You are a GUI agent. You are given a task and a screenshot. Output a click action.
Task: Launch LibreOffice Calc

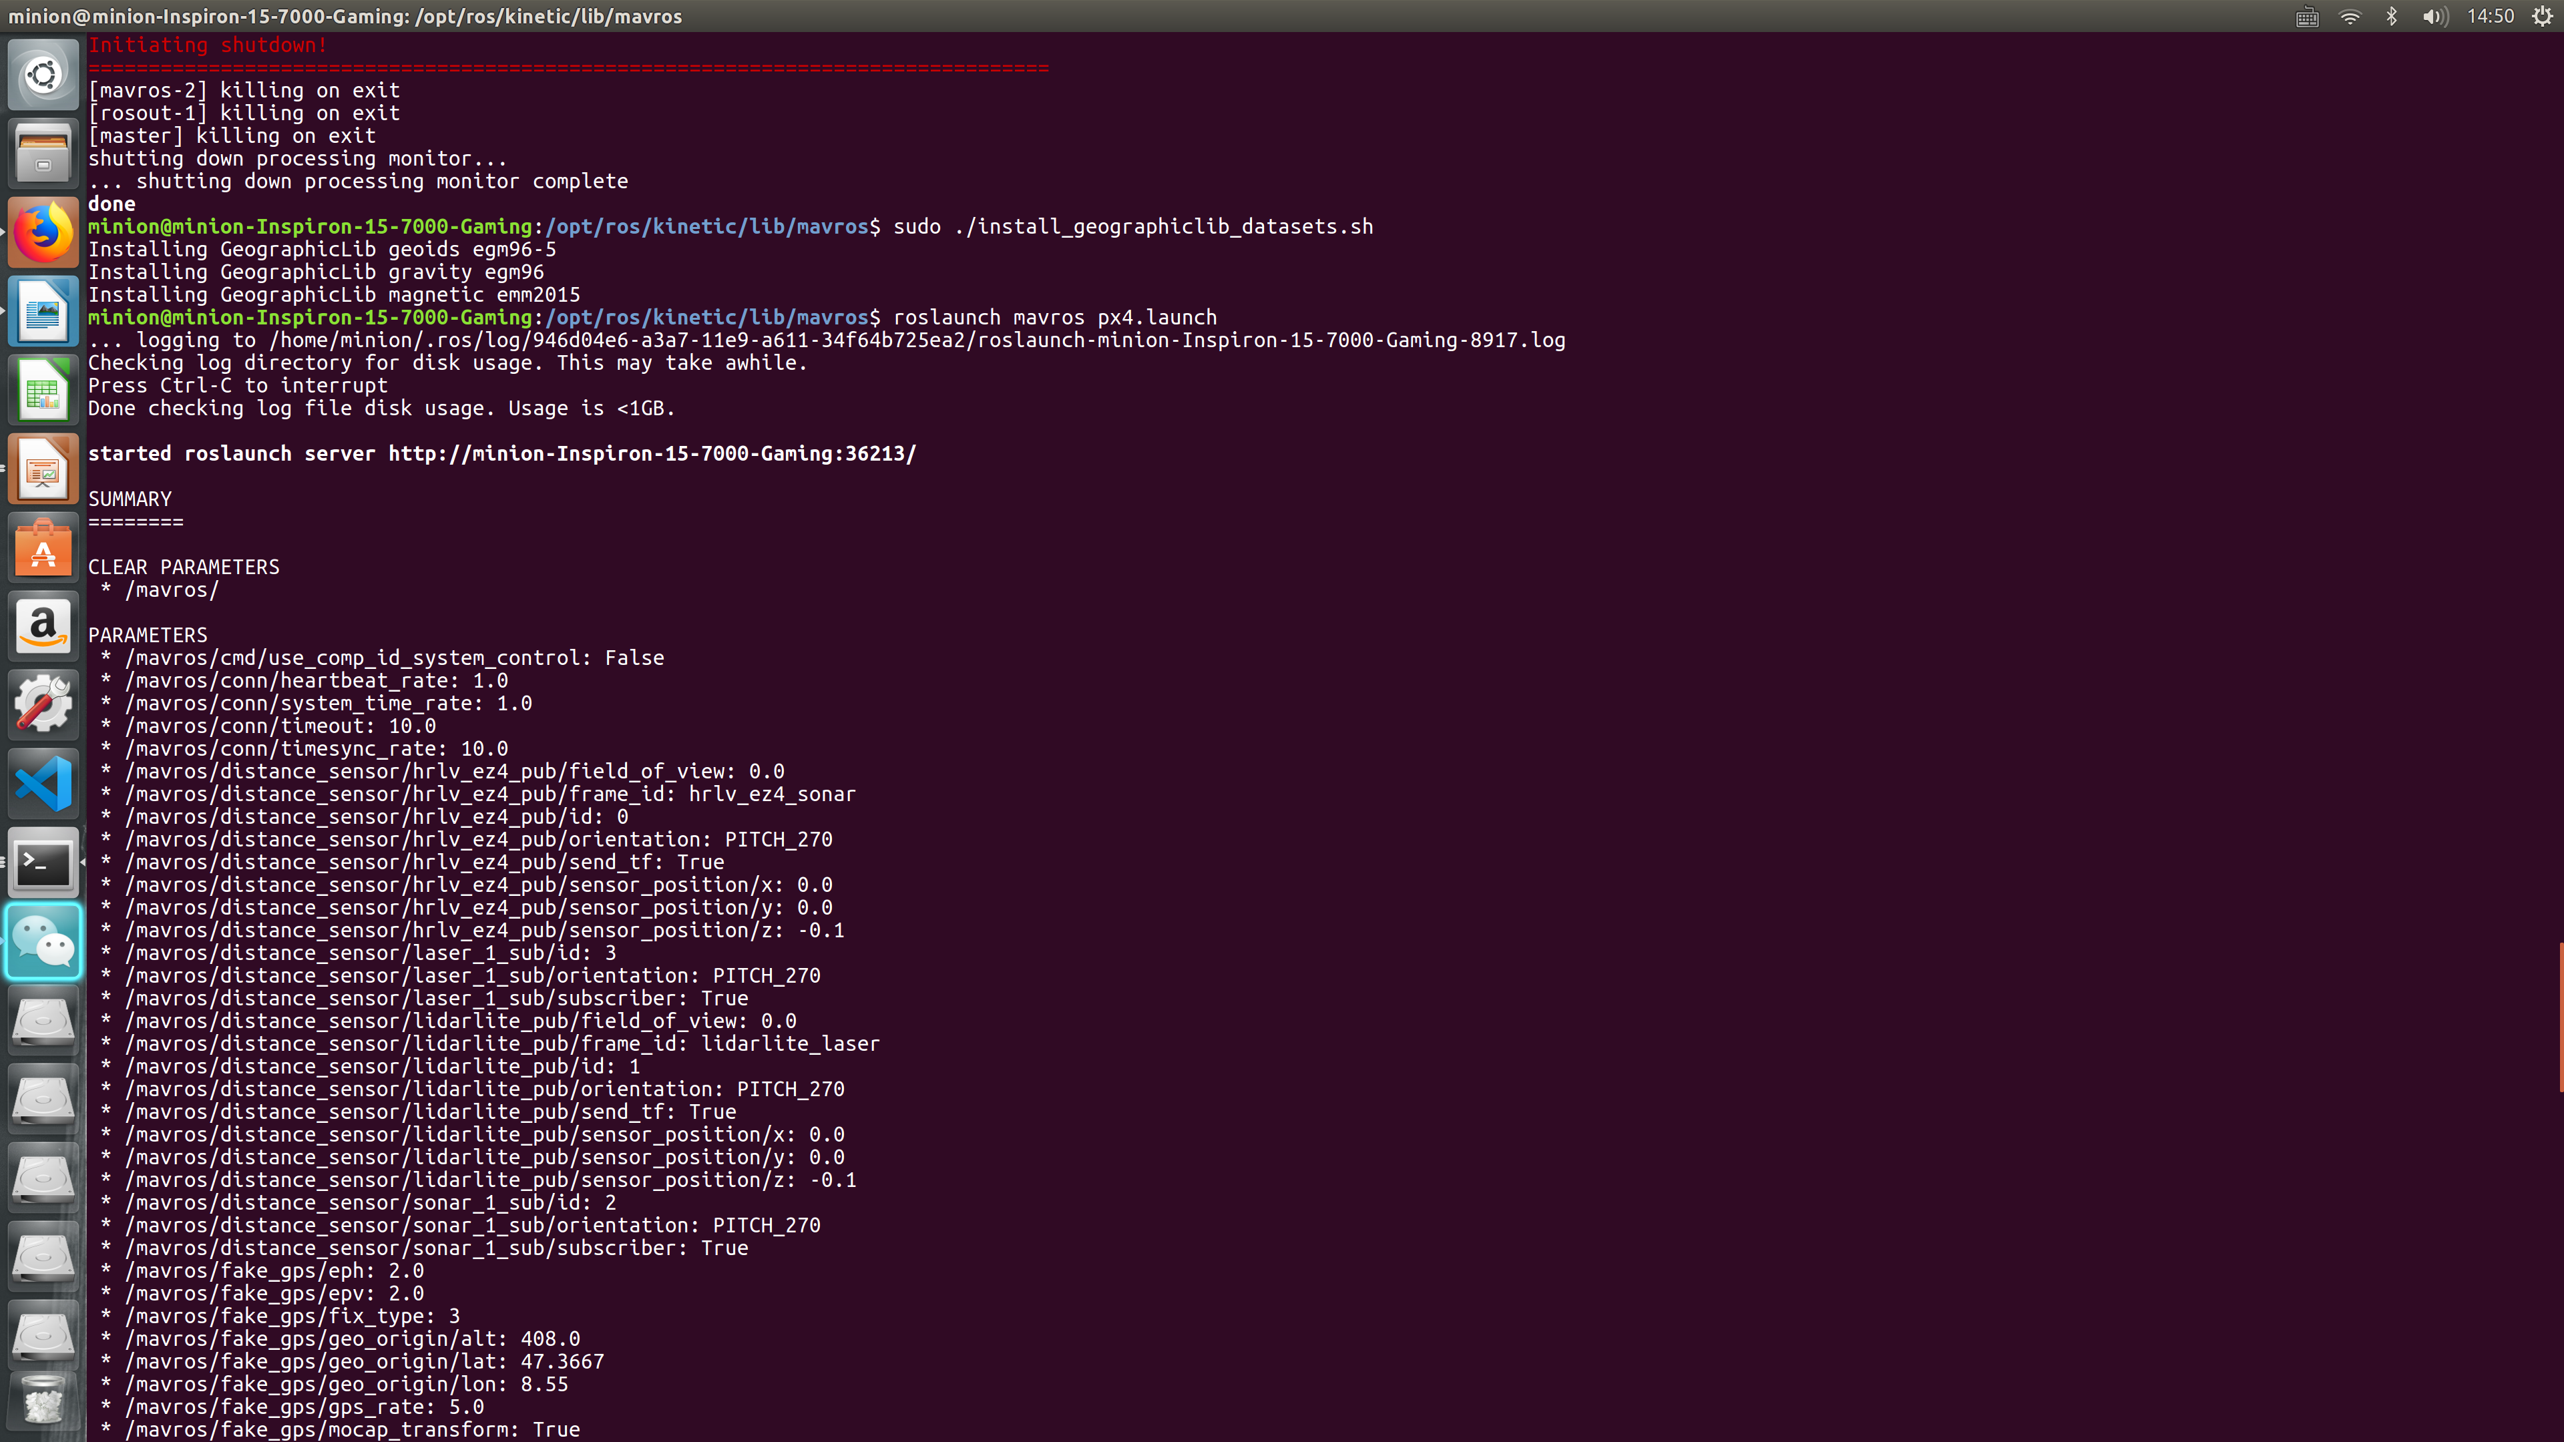coord(43,388)
